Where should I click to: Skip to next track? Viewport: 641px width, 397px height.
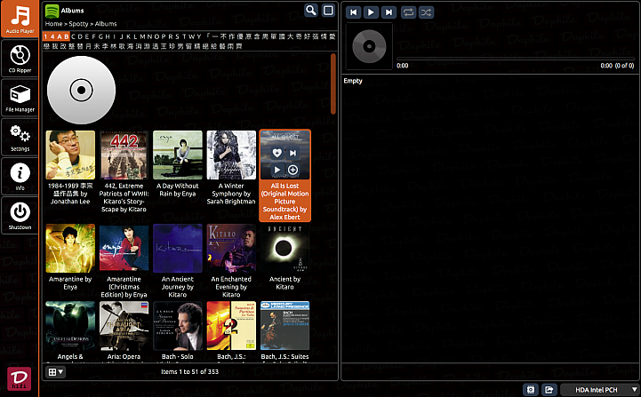tap(389, 12)
